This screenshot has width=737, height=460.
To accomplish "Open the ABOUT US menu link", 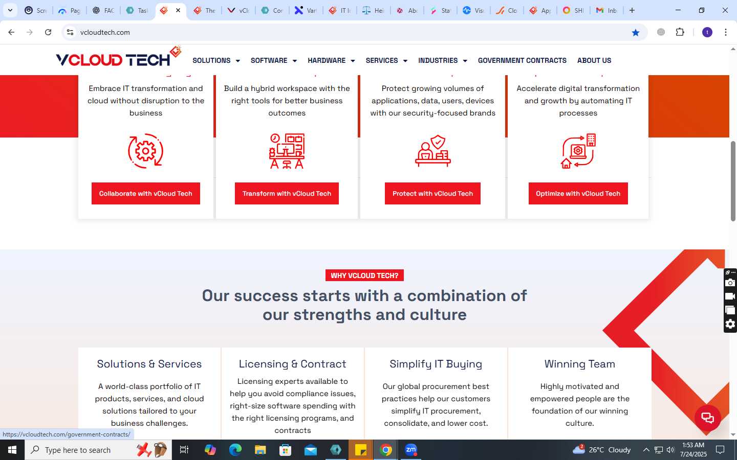I will [594, 60].
